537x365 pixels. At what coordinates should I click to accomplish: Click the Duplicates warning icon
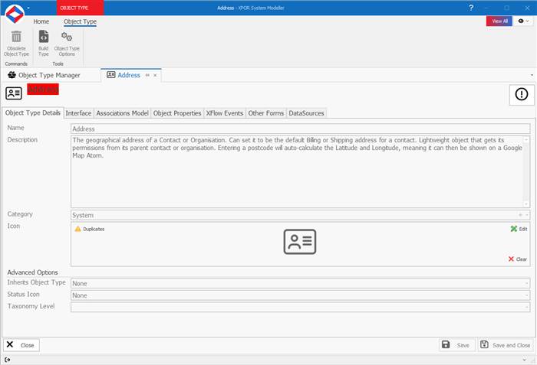tap(77, 229)
